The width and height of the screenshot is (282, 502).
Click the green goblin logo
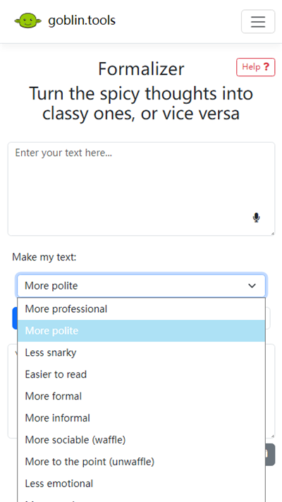click(27, 20)
